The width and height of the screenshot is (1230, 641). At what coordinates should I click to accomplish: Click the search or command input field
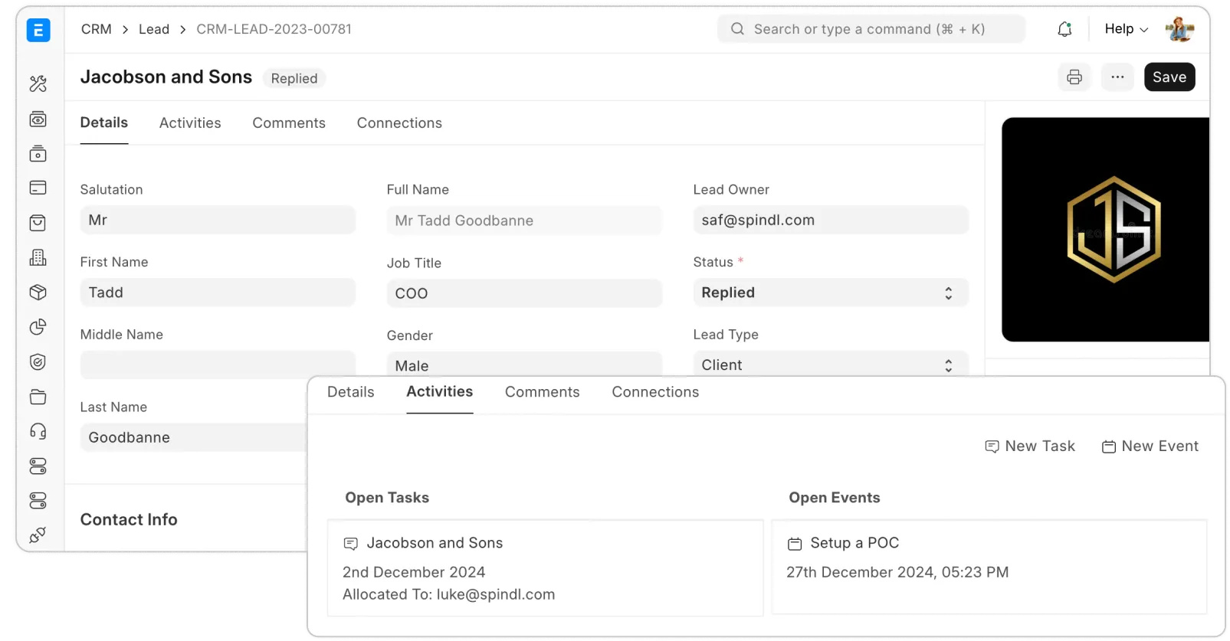point(870,29)
